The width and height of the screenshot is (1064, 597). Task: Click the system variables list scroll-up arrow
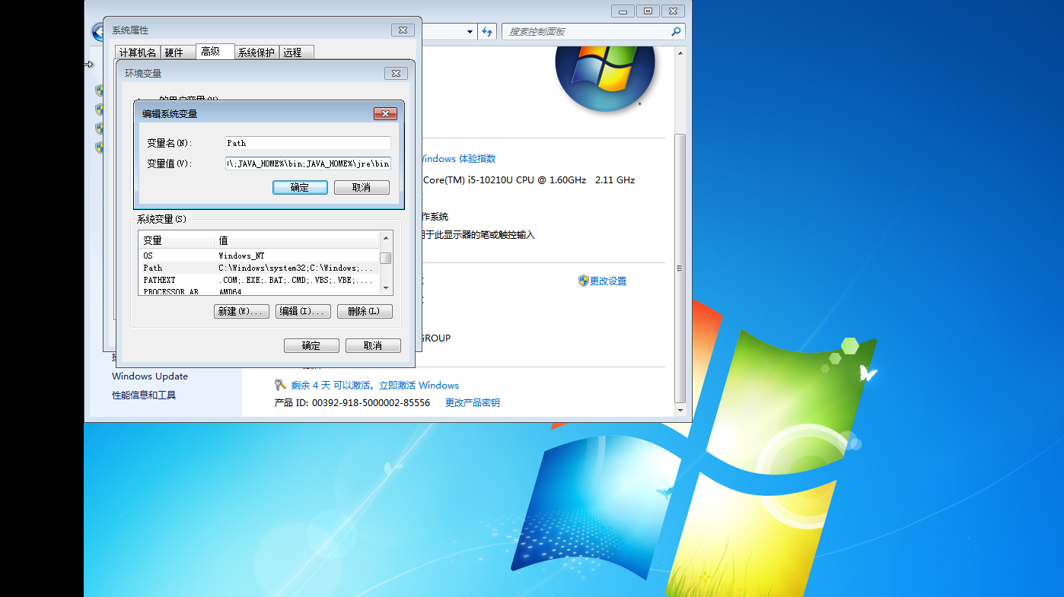coord(386,240)
